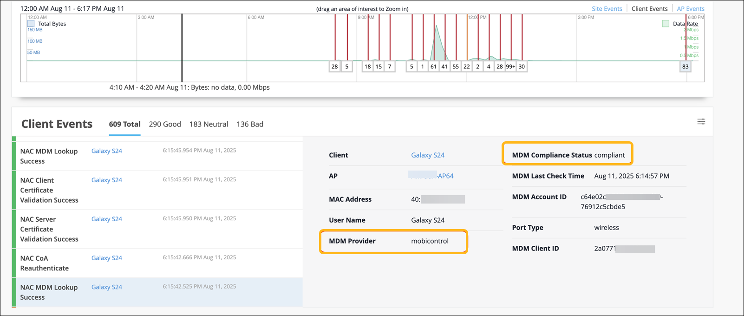This screenshot has width=744, height=316.
Task: Select NAC Client Certificate Validation Success event
Action: pos(49,190)
